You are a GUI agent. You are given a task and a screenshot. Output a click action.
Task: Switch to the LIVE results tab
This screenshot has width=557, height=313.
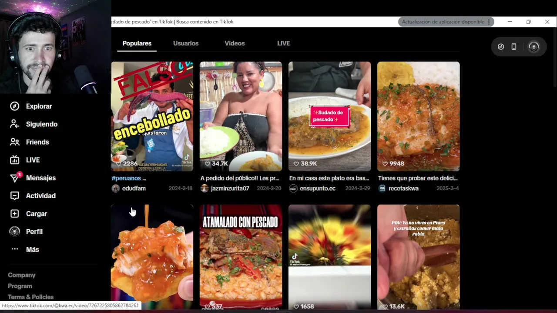pos(283,43)
